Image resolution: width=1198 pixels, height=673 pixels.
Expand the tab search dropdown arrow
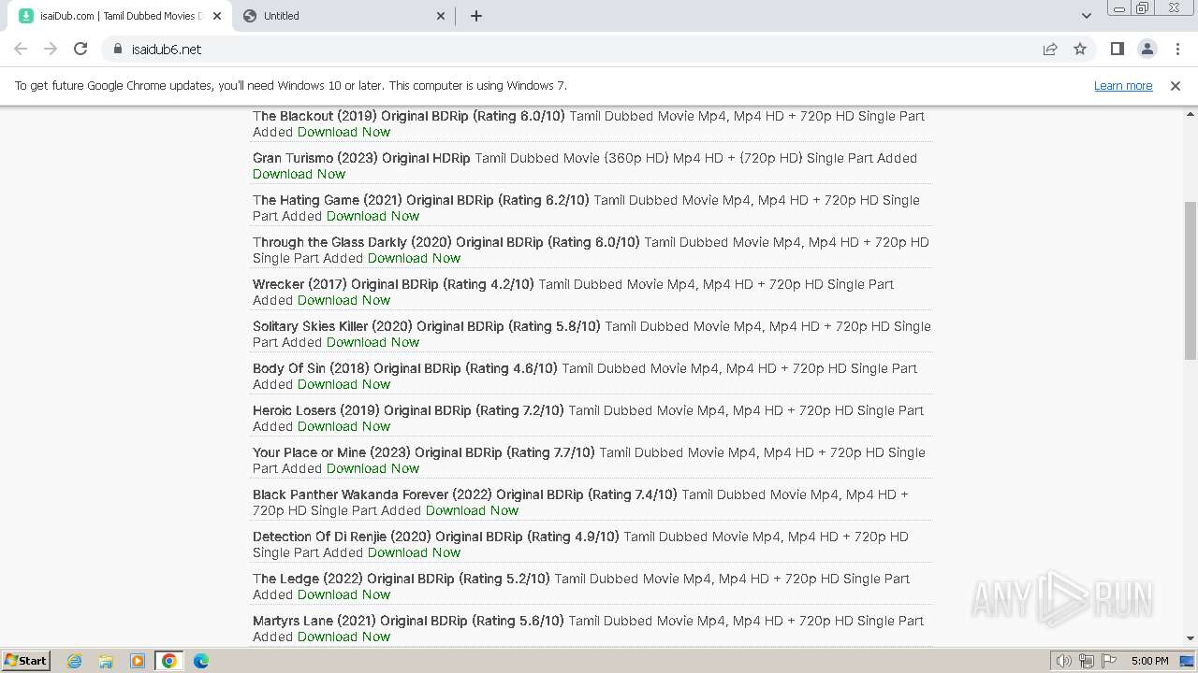tap(1086, 16)
